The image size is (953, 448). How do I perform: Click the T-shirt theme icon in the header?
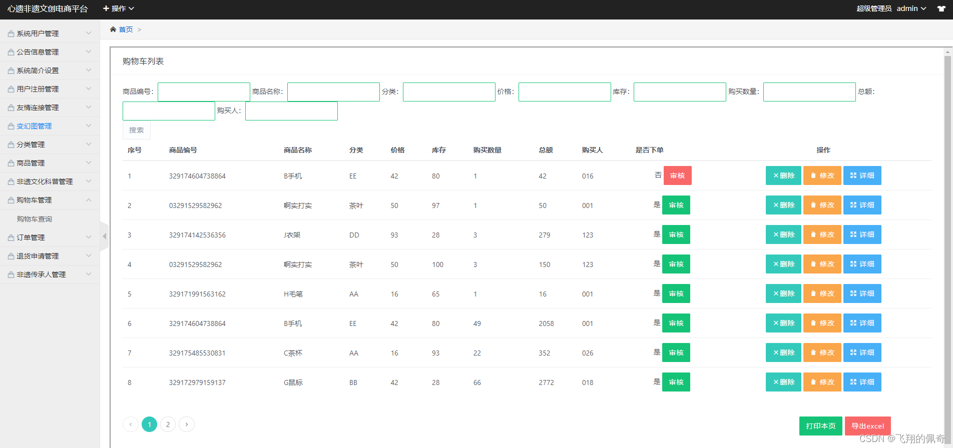coord(941,9)
